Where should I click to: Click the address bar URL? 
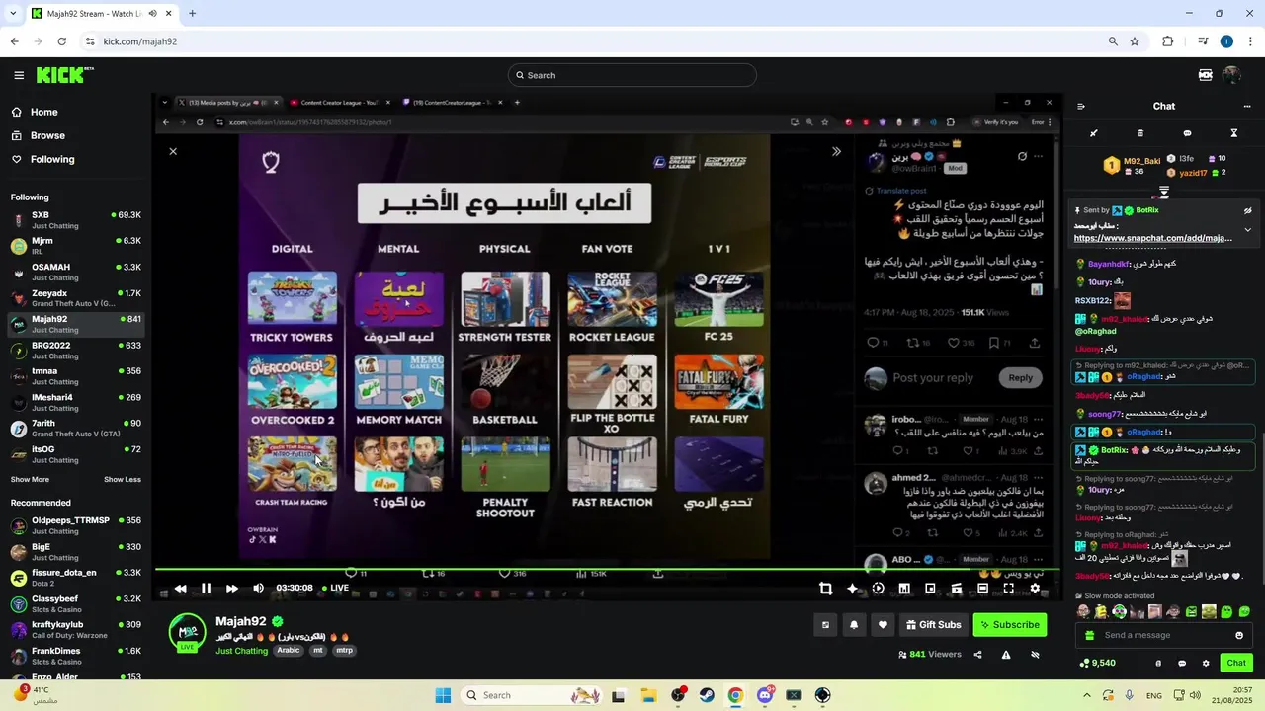point(140,41)
